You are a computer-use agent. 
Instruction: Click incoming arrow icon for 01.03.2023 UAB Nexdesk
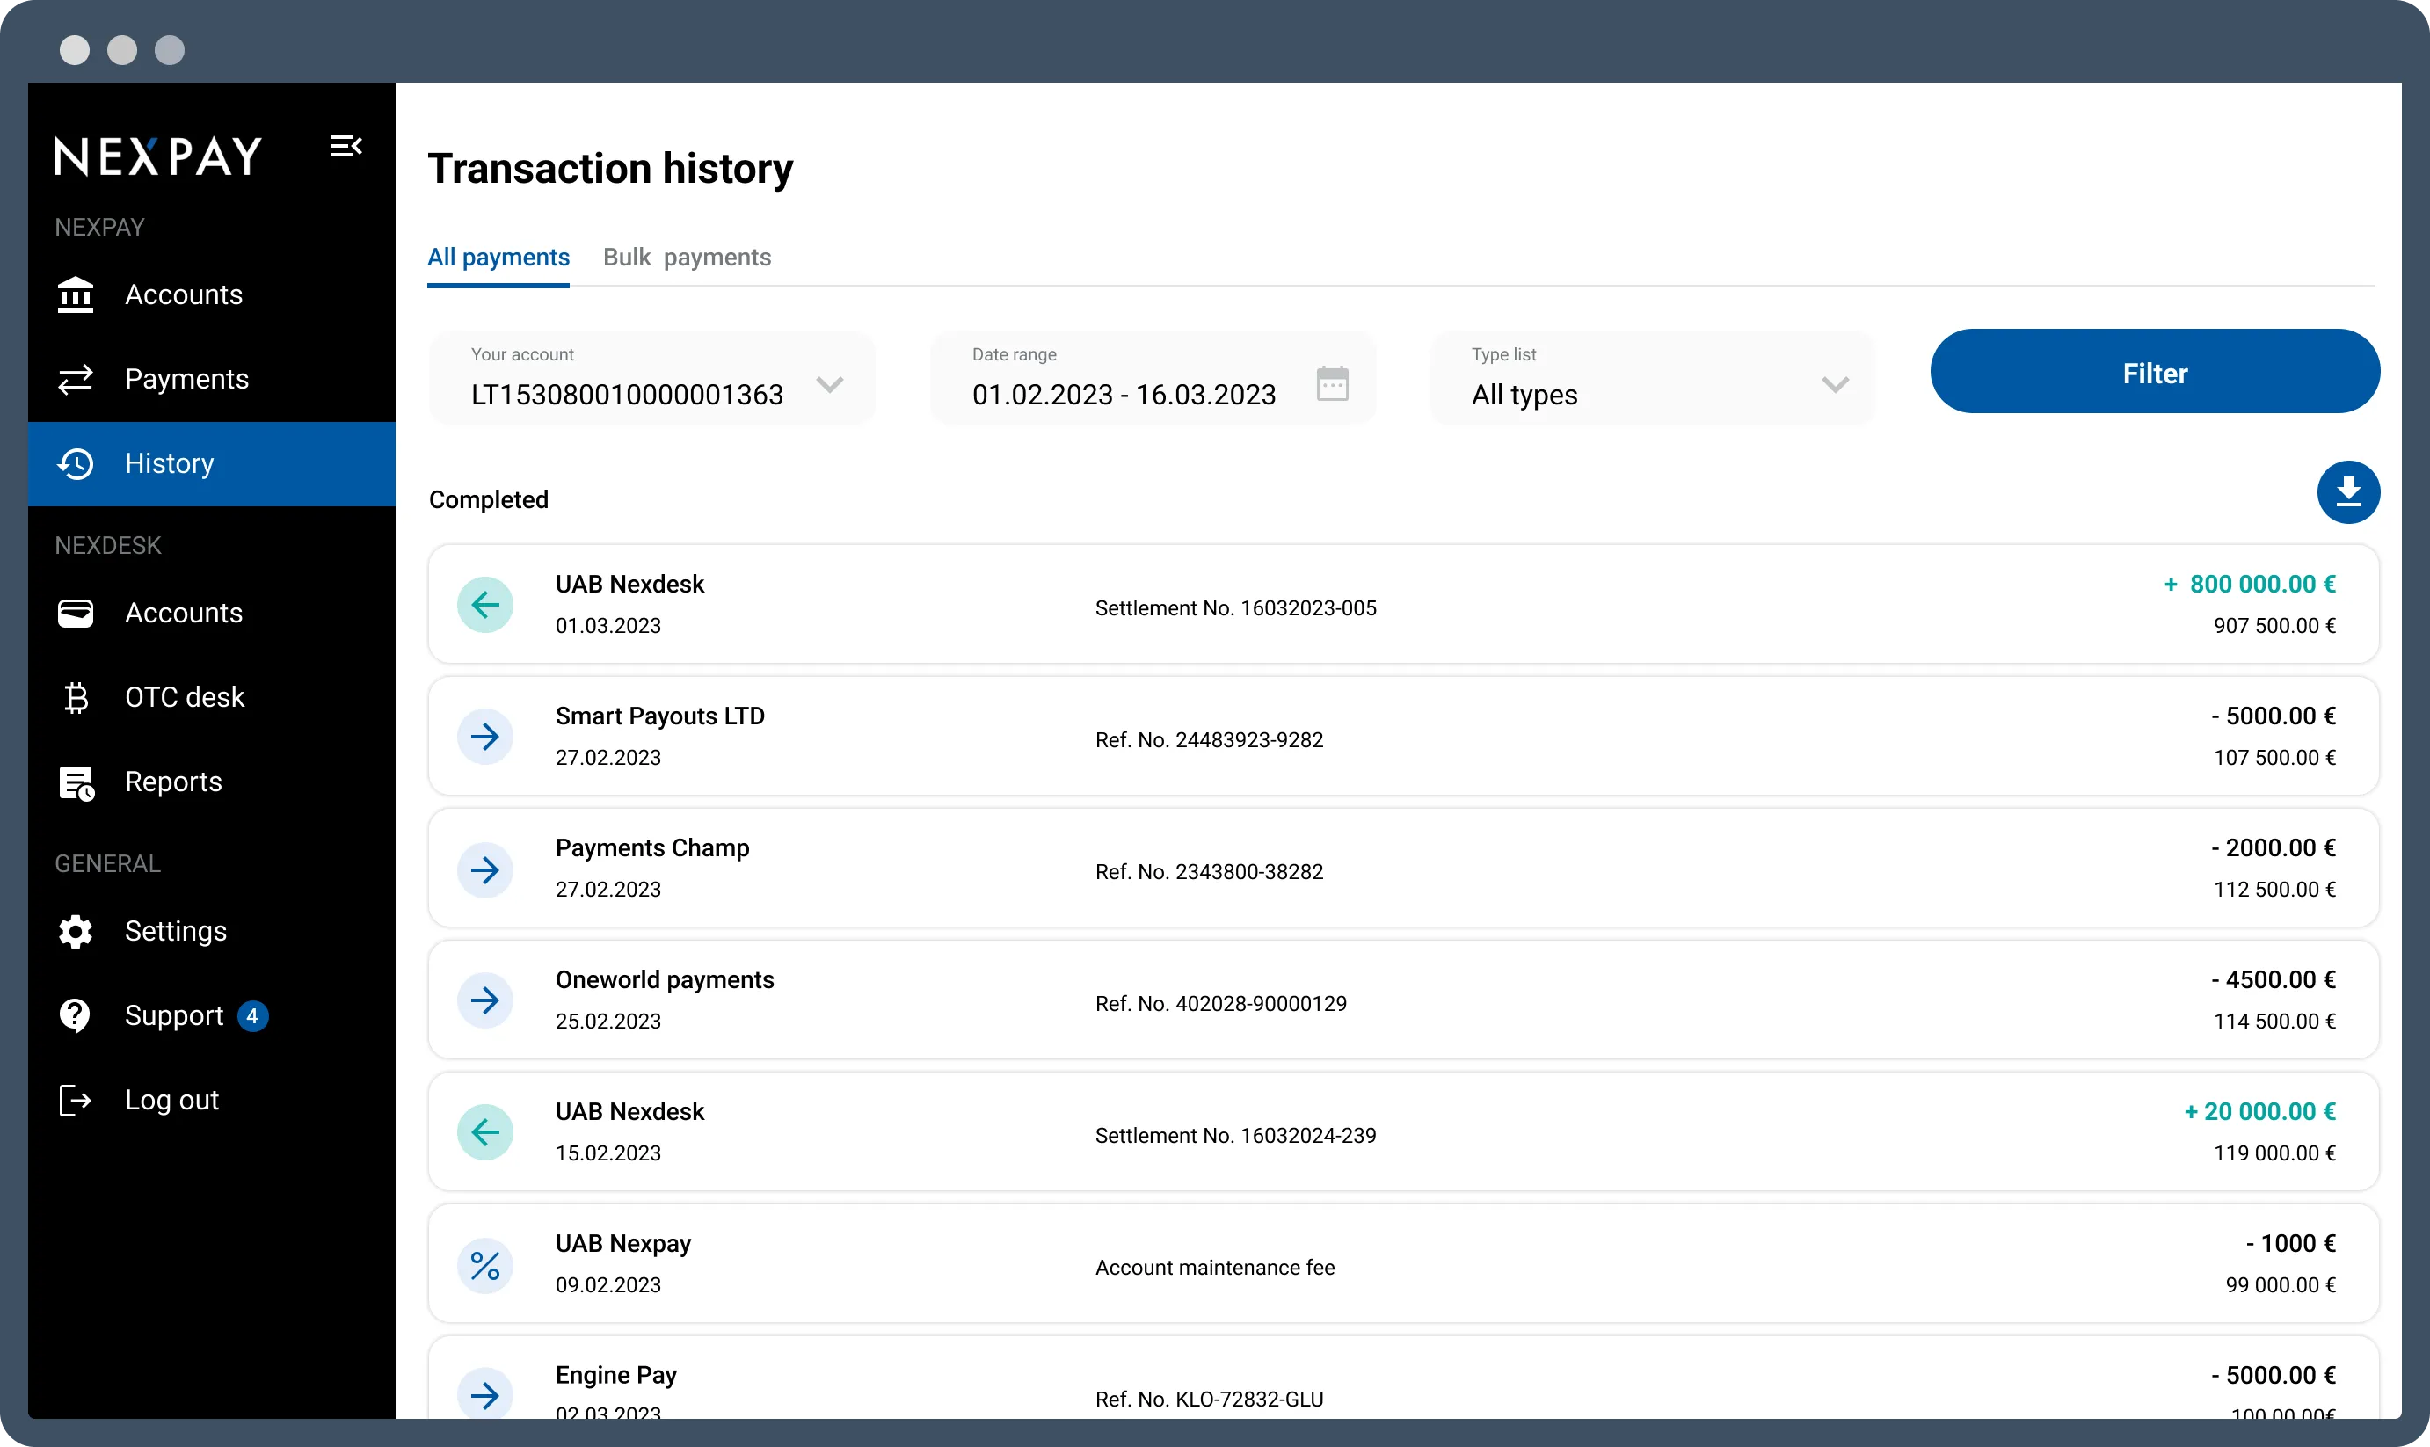(x=484, y=605)
